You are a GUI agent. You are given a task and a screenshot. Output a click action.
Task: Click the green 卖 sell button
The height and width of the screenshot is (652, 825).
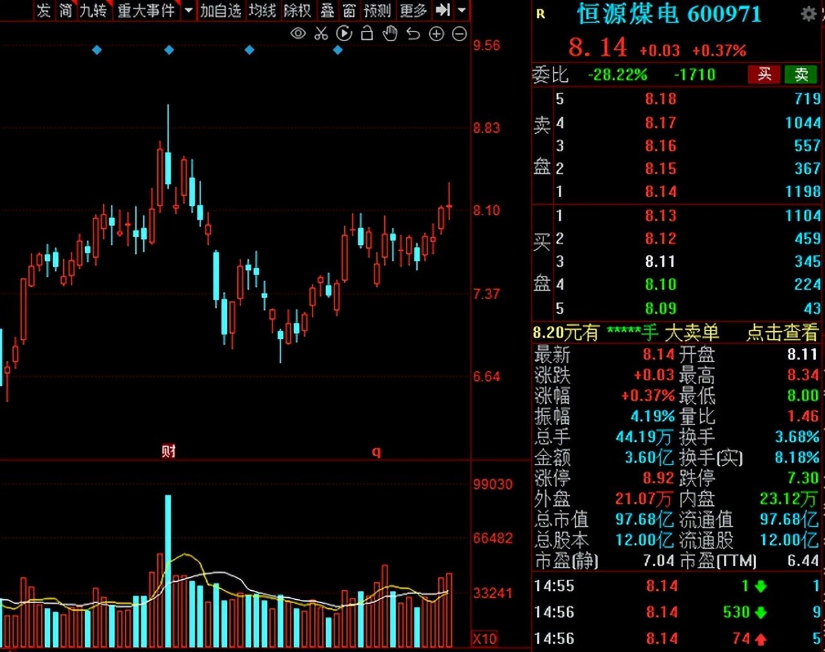click(x=801, y=74)
